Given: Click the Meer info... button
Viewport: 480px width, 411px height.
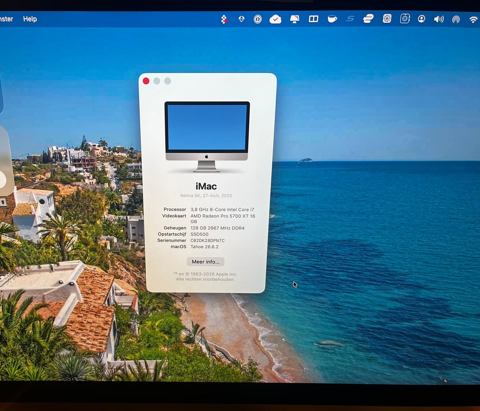Looking at the screenshot, I should [206, 262].
